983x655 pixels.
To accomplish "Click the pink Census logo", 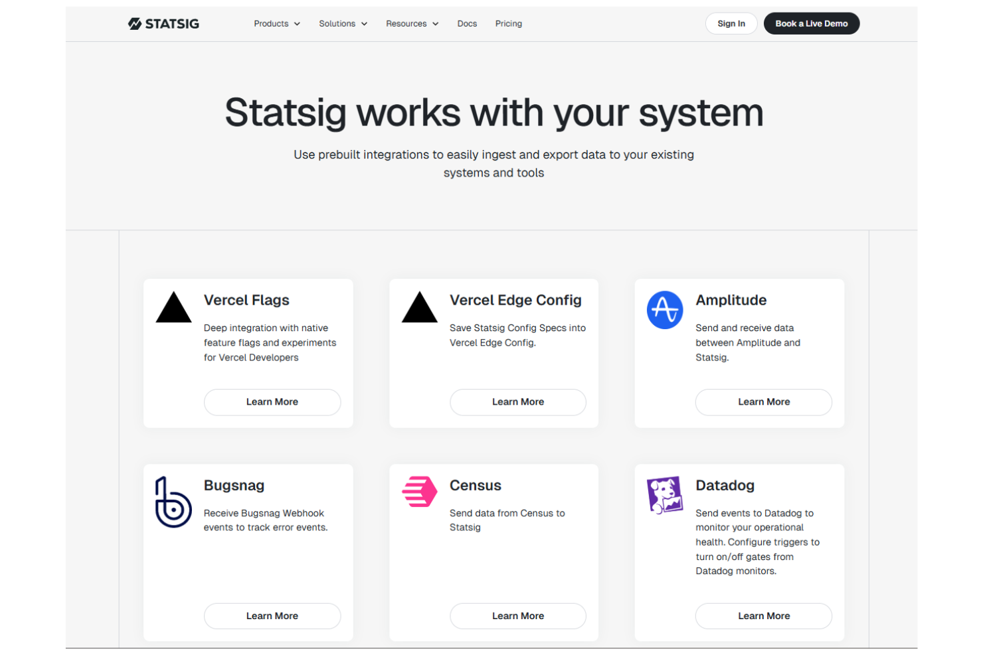I will pos(420,492).
